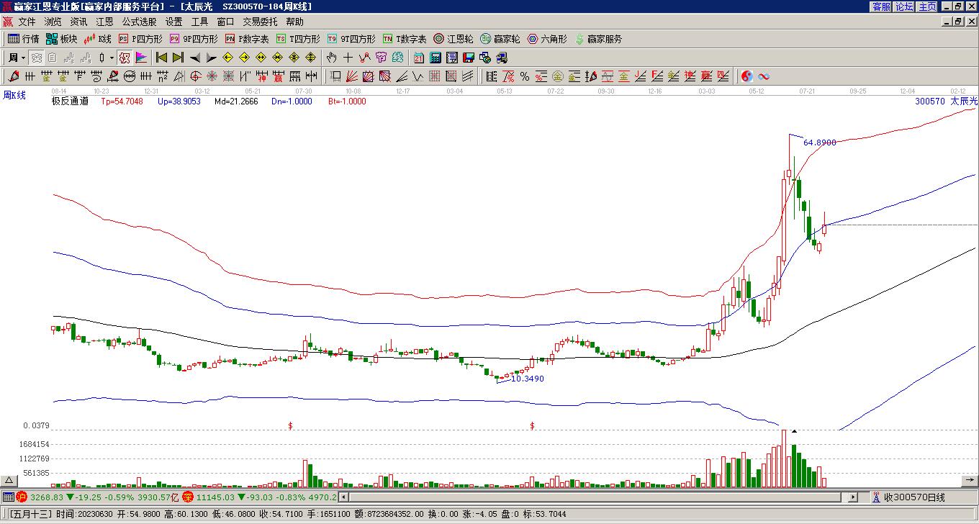Open the T四方形 tool
Image resolution: width=979 pixels, height=524 pixels.
click(298, 39)
